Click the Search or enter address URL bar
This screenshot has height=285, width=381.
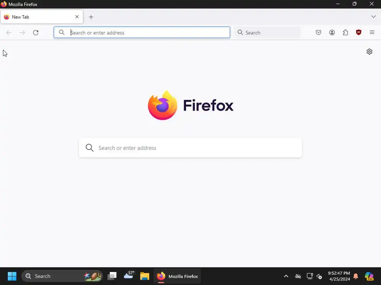(x=142, y=33)
